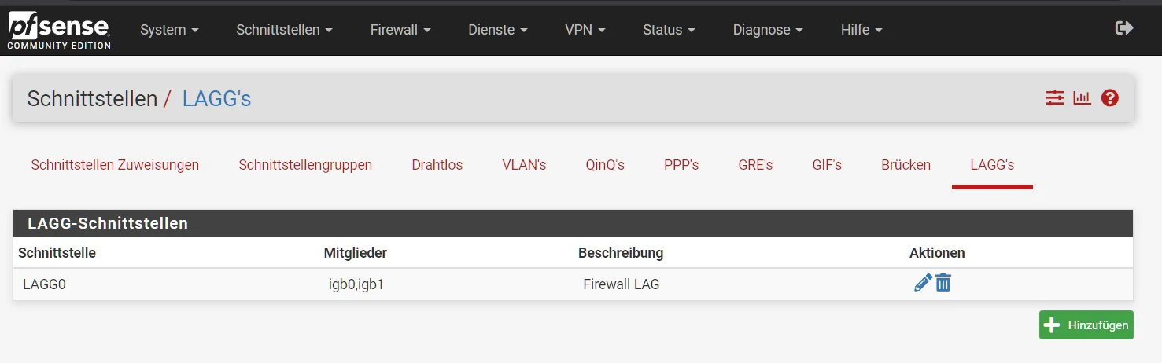
Task: Open the Brücken tab
Action: 906,165
